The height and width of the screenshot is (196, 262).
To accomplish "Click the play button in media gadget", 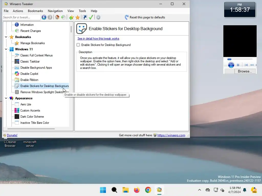I will [231, 65].
